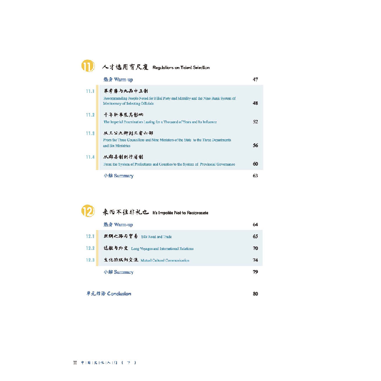Open chapter 12 Warm-up entry
The image size is (381, 381).
(x=118, y=224)
